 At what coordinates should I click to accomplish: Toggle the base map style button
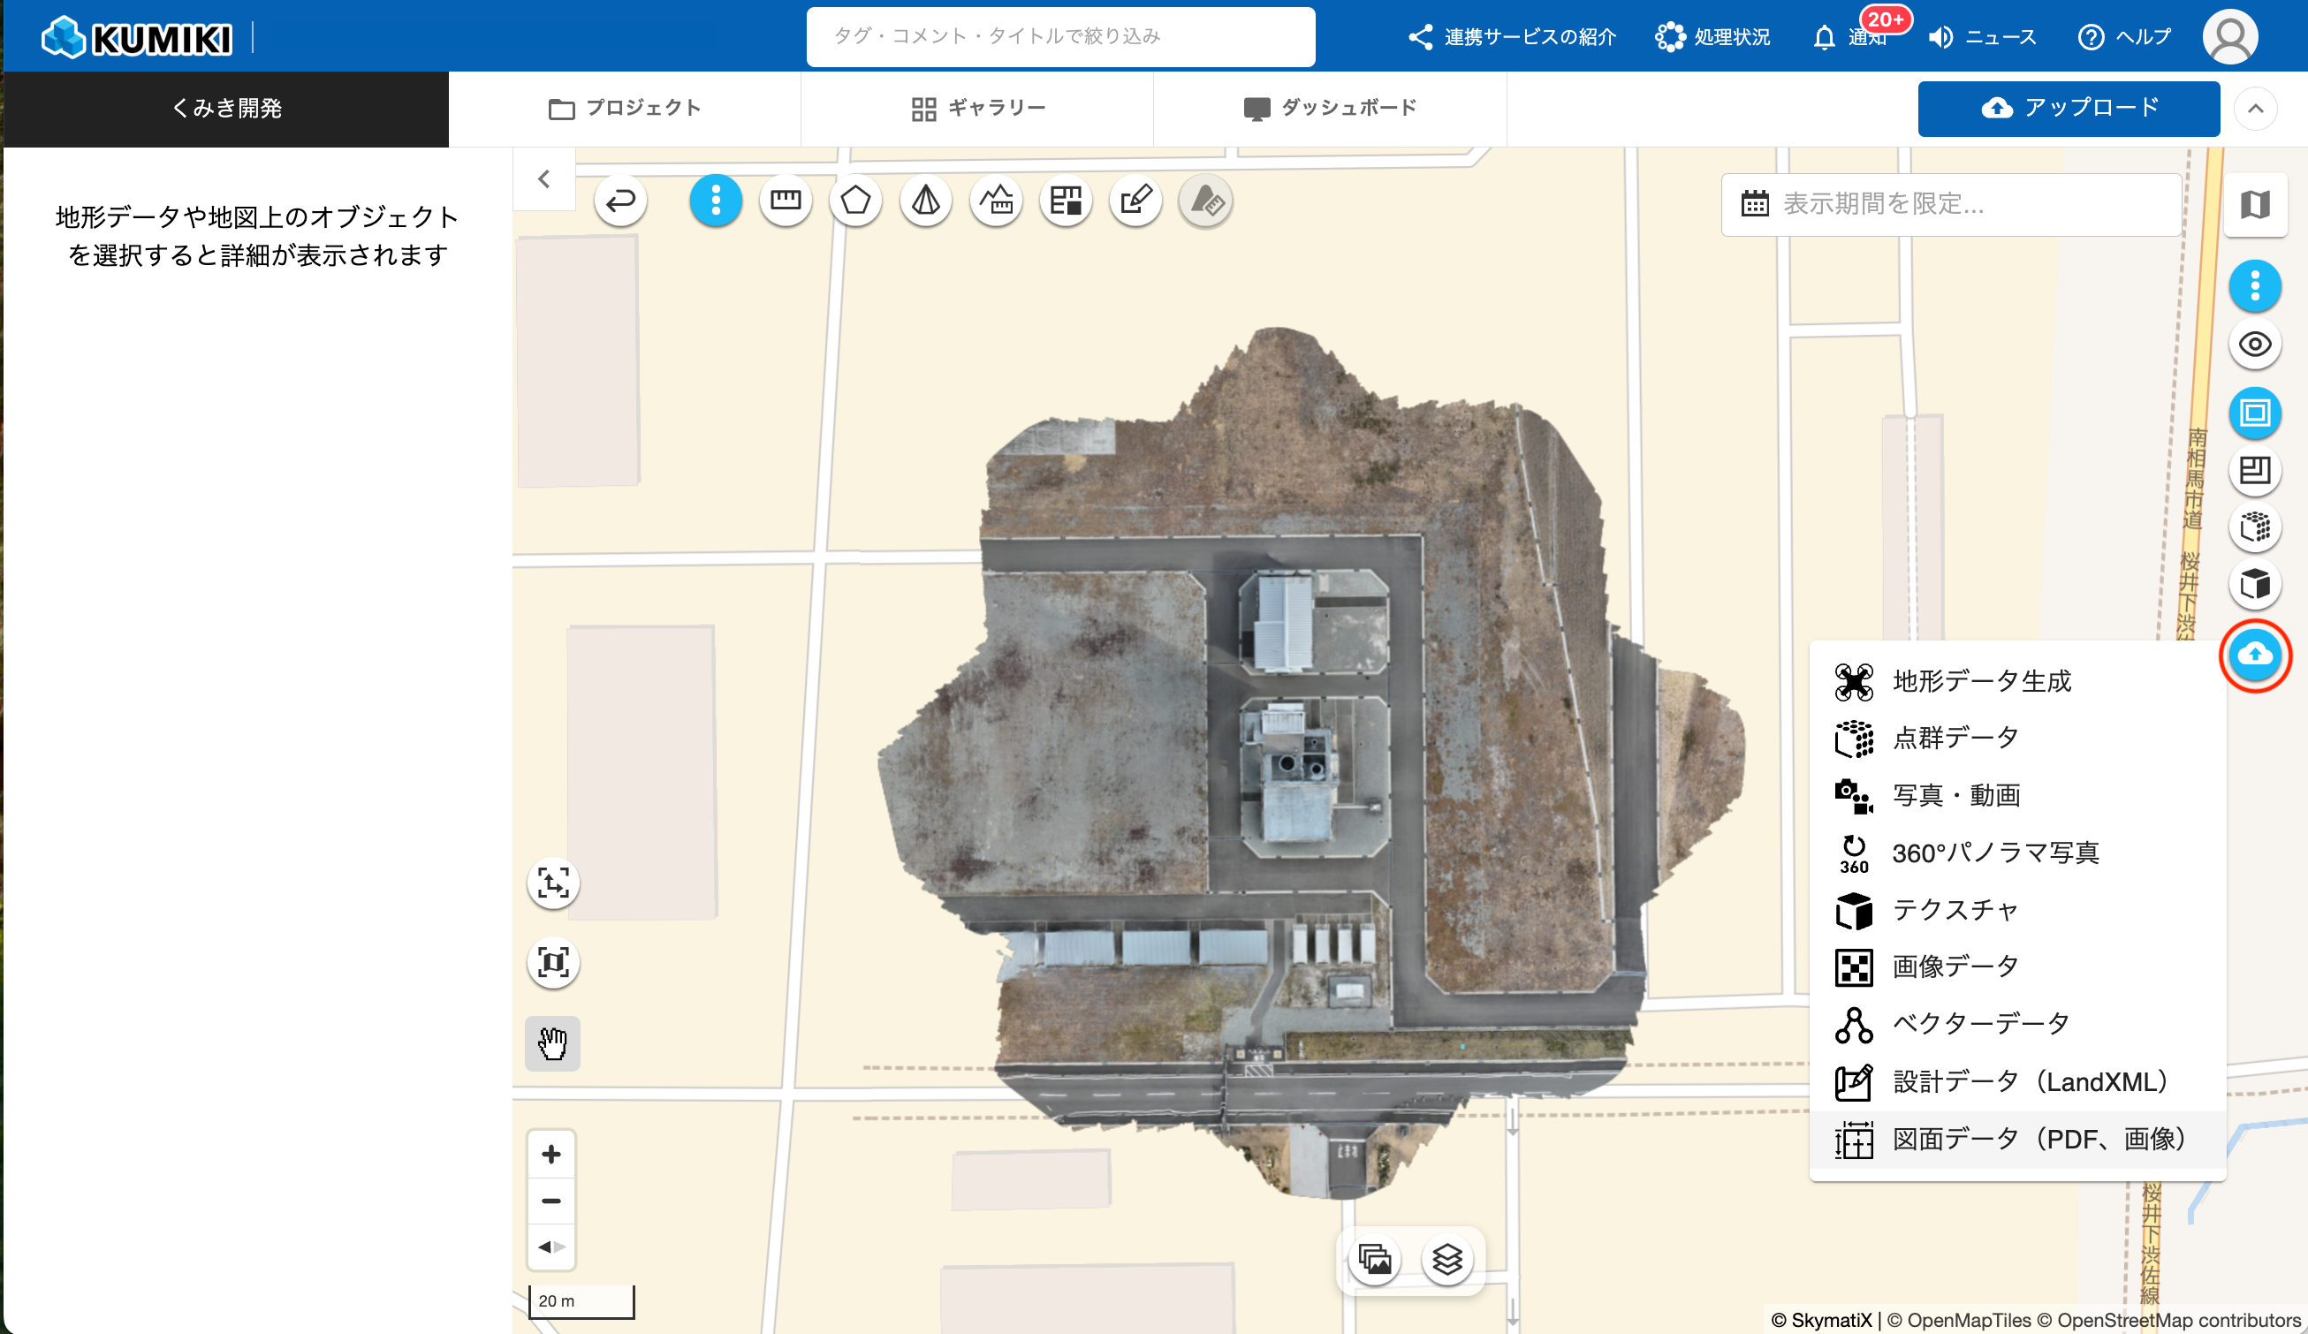point(2254,204)
